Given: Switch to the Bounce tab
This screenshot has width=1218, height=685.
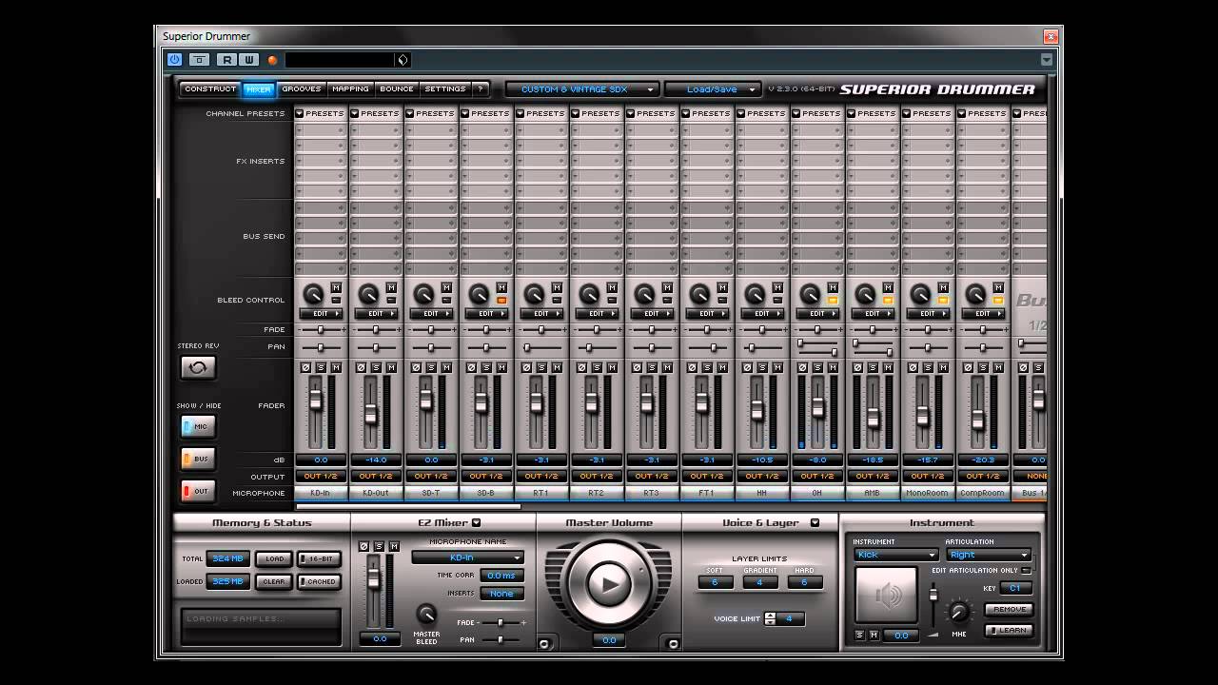Looking at the screenshot, I should 397,89.
